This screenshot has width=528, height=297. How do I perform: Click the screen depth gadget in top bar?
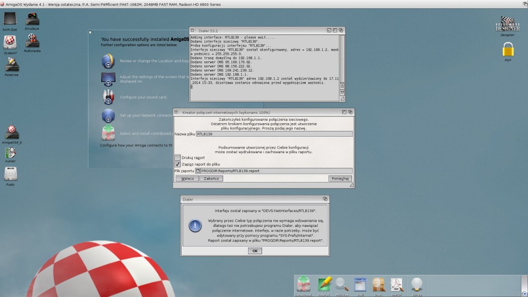pos(524,4)
